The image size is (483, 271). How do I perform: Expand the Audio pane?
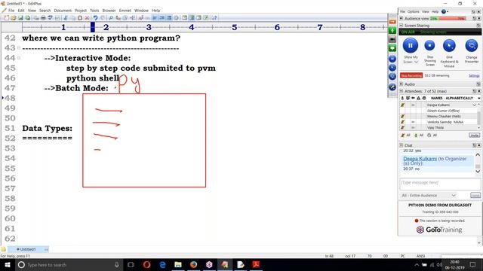click(401, 84)
